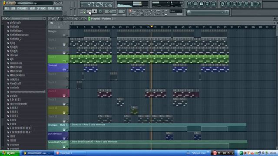The width and height of the screenshot is (278, 156).
Task: Click lock-shaped icon on рок гитара track header
Action: click(64, 138)
